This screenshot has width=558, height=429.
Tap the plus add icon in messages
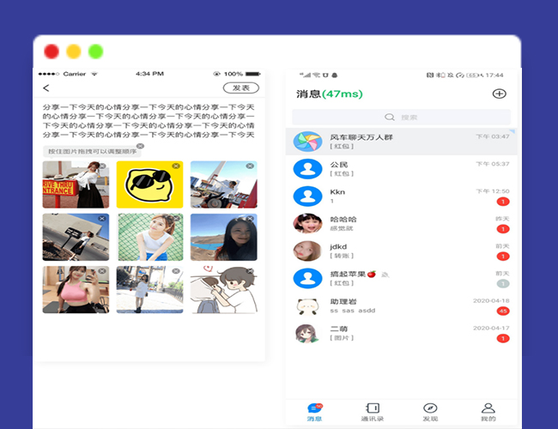pyautogui.click(x=499, y=94)
